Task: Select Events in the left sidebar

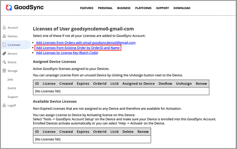Action: click(12, 88)
